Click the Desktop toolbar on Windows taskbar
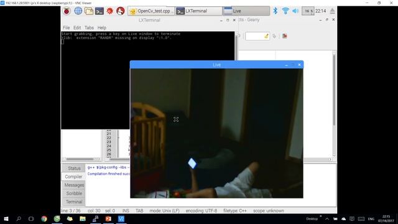 click(312, 218)
